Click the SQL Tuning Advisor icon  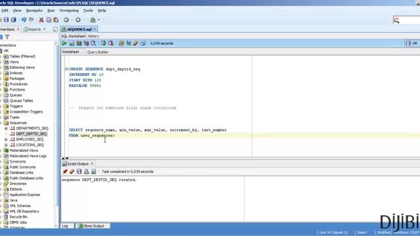(x=93, y=43)
